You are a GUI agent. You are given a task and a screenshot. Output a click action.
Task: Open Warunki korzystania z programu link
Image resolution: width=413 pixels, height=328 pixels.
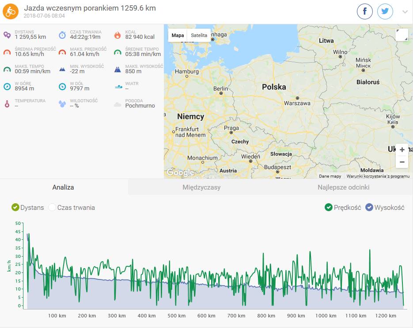(378, 176)
